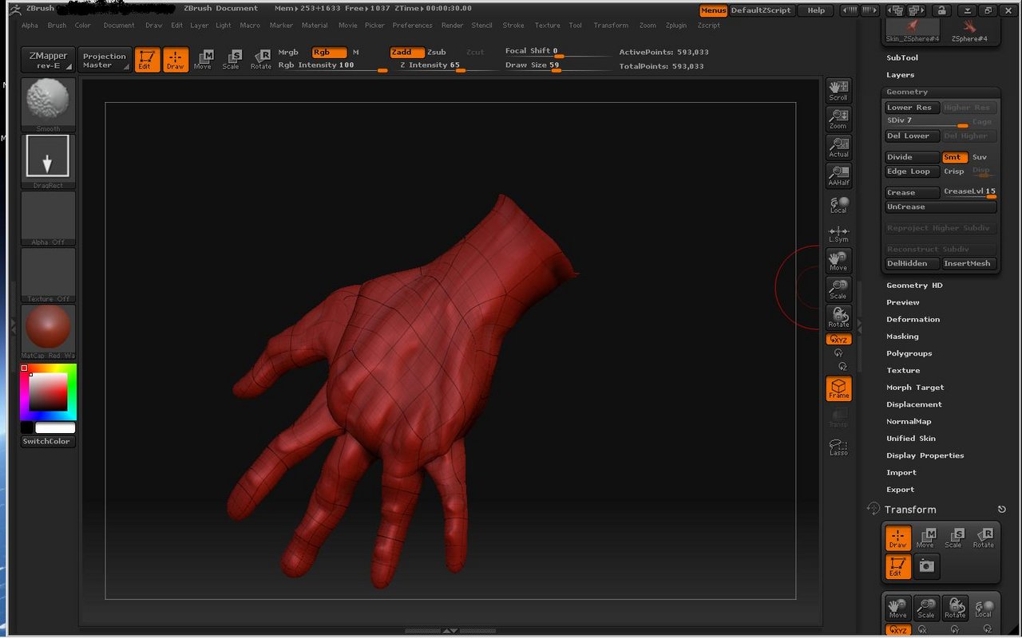The width and height of the screenshot is (1022, 638).
Task: Select the Scroll hand icon
Action: [x=838, y=90]
